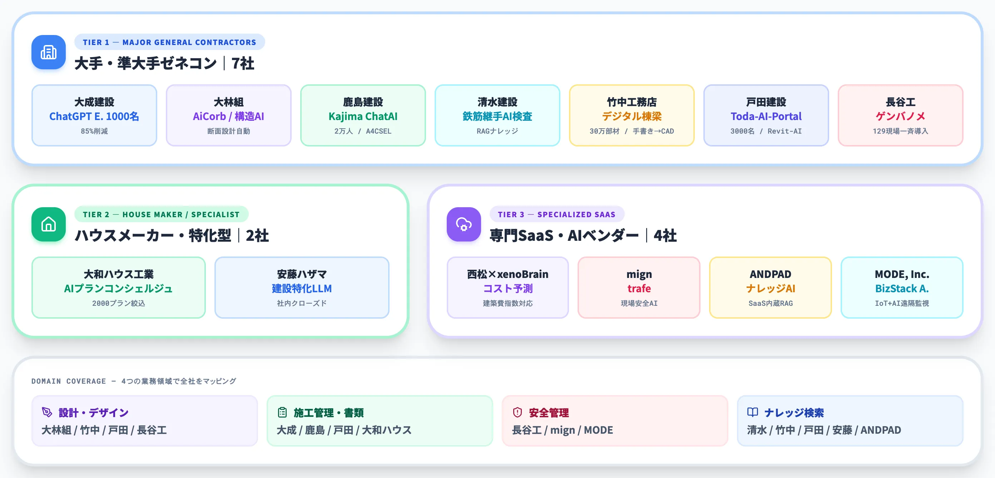Click the IoT+AI遠隔監視 note
Viewport: 995px width, 478px height.
[902, 303]
